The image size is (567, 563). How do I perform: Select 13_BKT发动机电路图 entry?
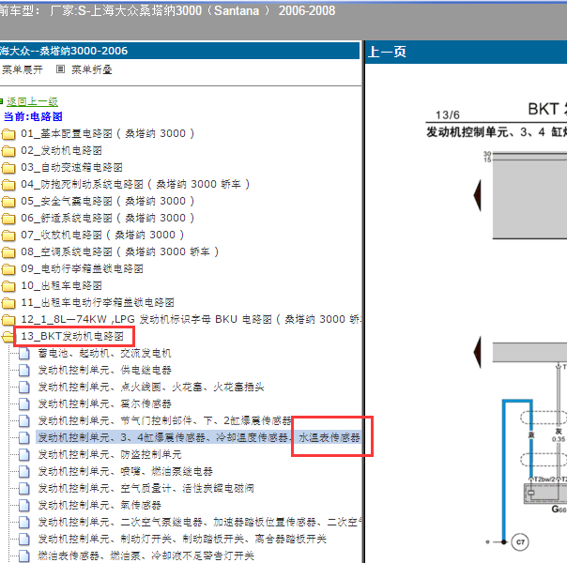(x=72, y=337)
